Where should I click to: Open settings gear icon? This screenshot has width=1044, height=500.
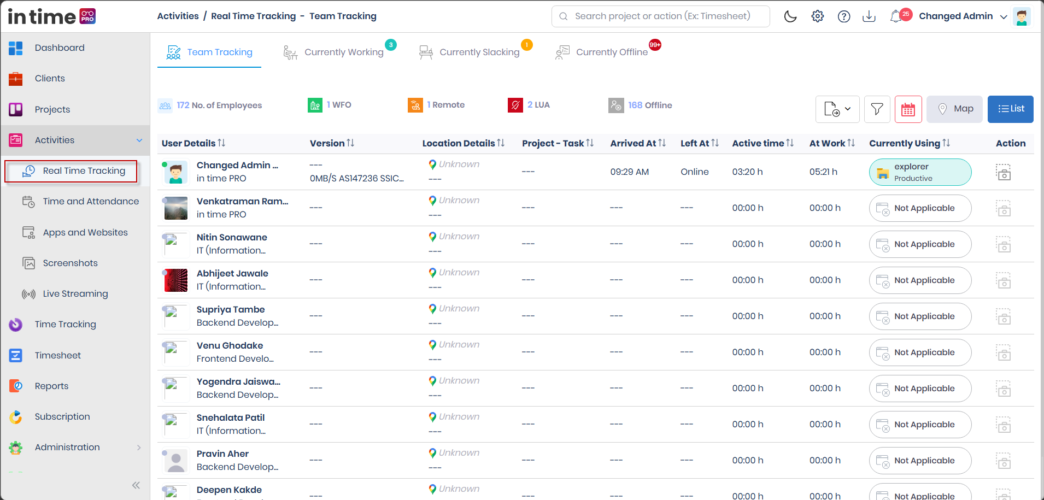[818, 16]
